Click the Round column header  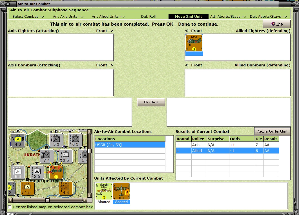pos(184,139)
